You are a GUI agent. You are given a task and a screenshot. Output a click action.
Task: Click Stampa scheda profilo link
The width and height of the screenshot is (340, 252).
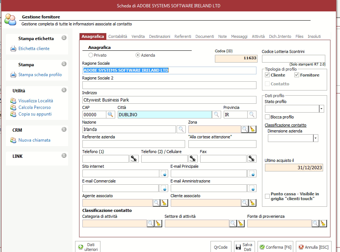(x=40, y=75)
